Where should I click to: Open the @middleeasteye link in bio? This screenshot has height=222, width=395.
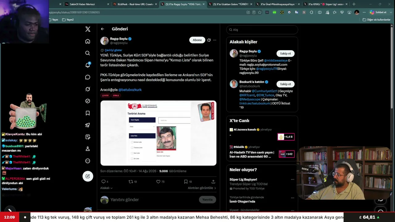click(276, 61)
